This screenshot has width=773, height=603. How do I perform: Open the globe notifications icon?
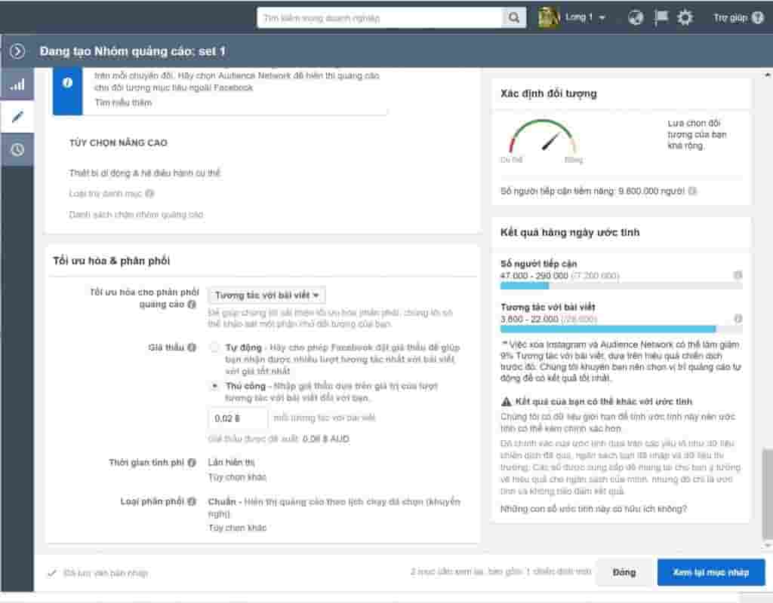click(x=636, y=18)
